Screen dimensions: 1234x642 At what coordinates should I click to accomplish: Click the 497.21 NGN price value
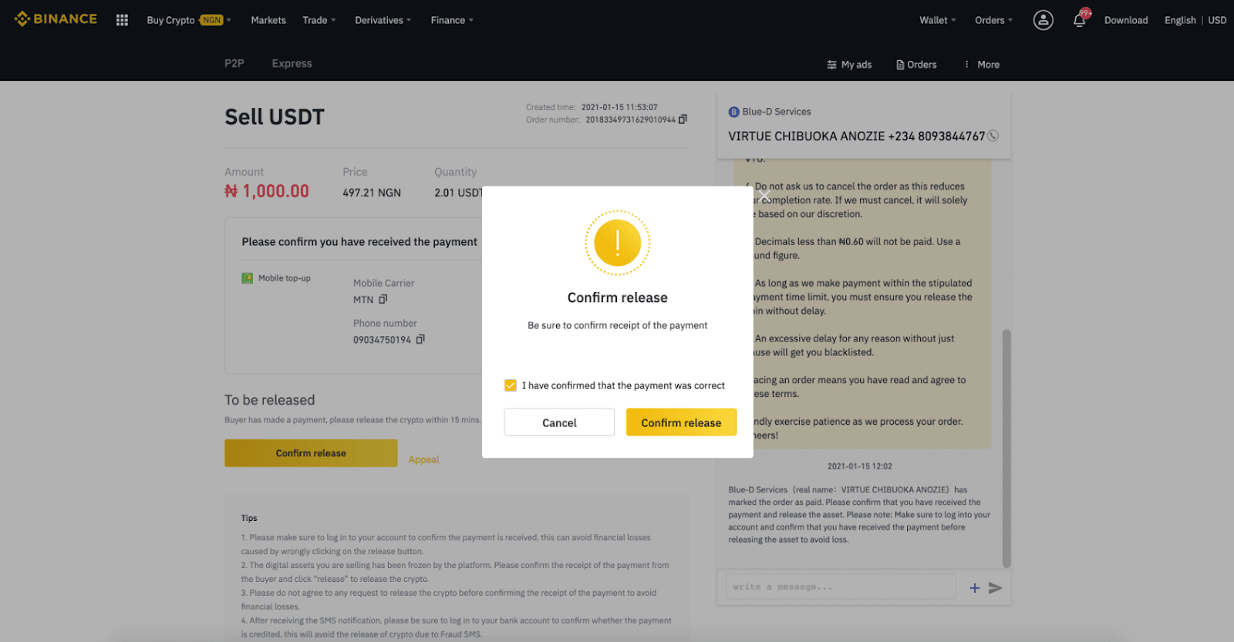[372, 193]
